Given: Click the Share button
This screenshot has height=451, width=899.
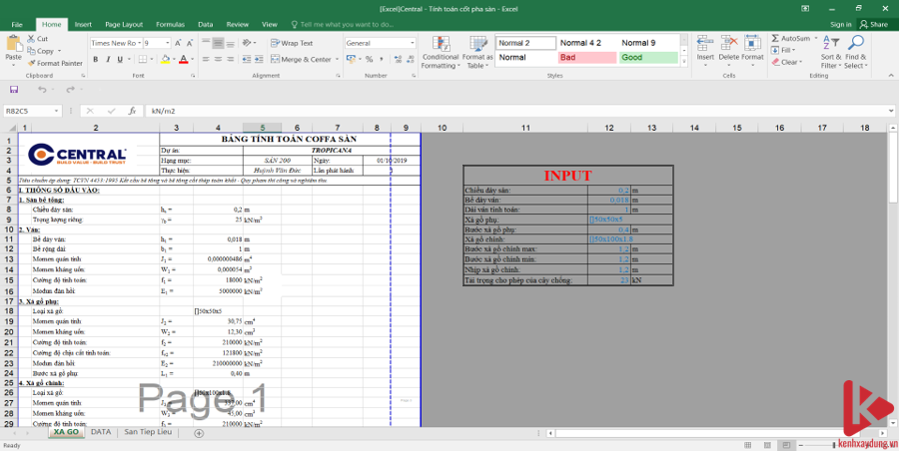Looking at the screenshot, I should [875, 23].
